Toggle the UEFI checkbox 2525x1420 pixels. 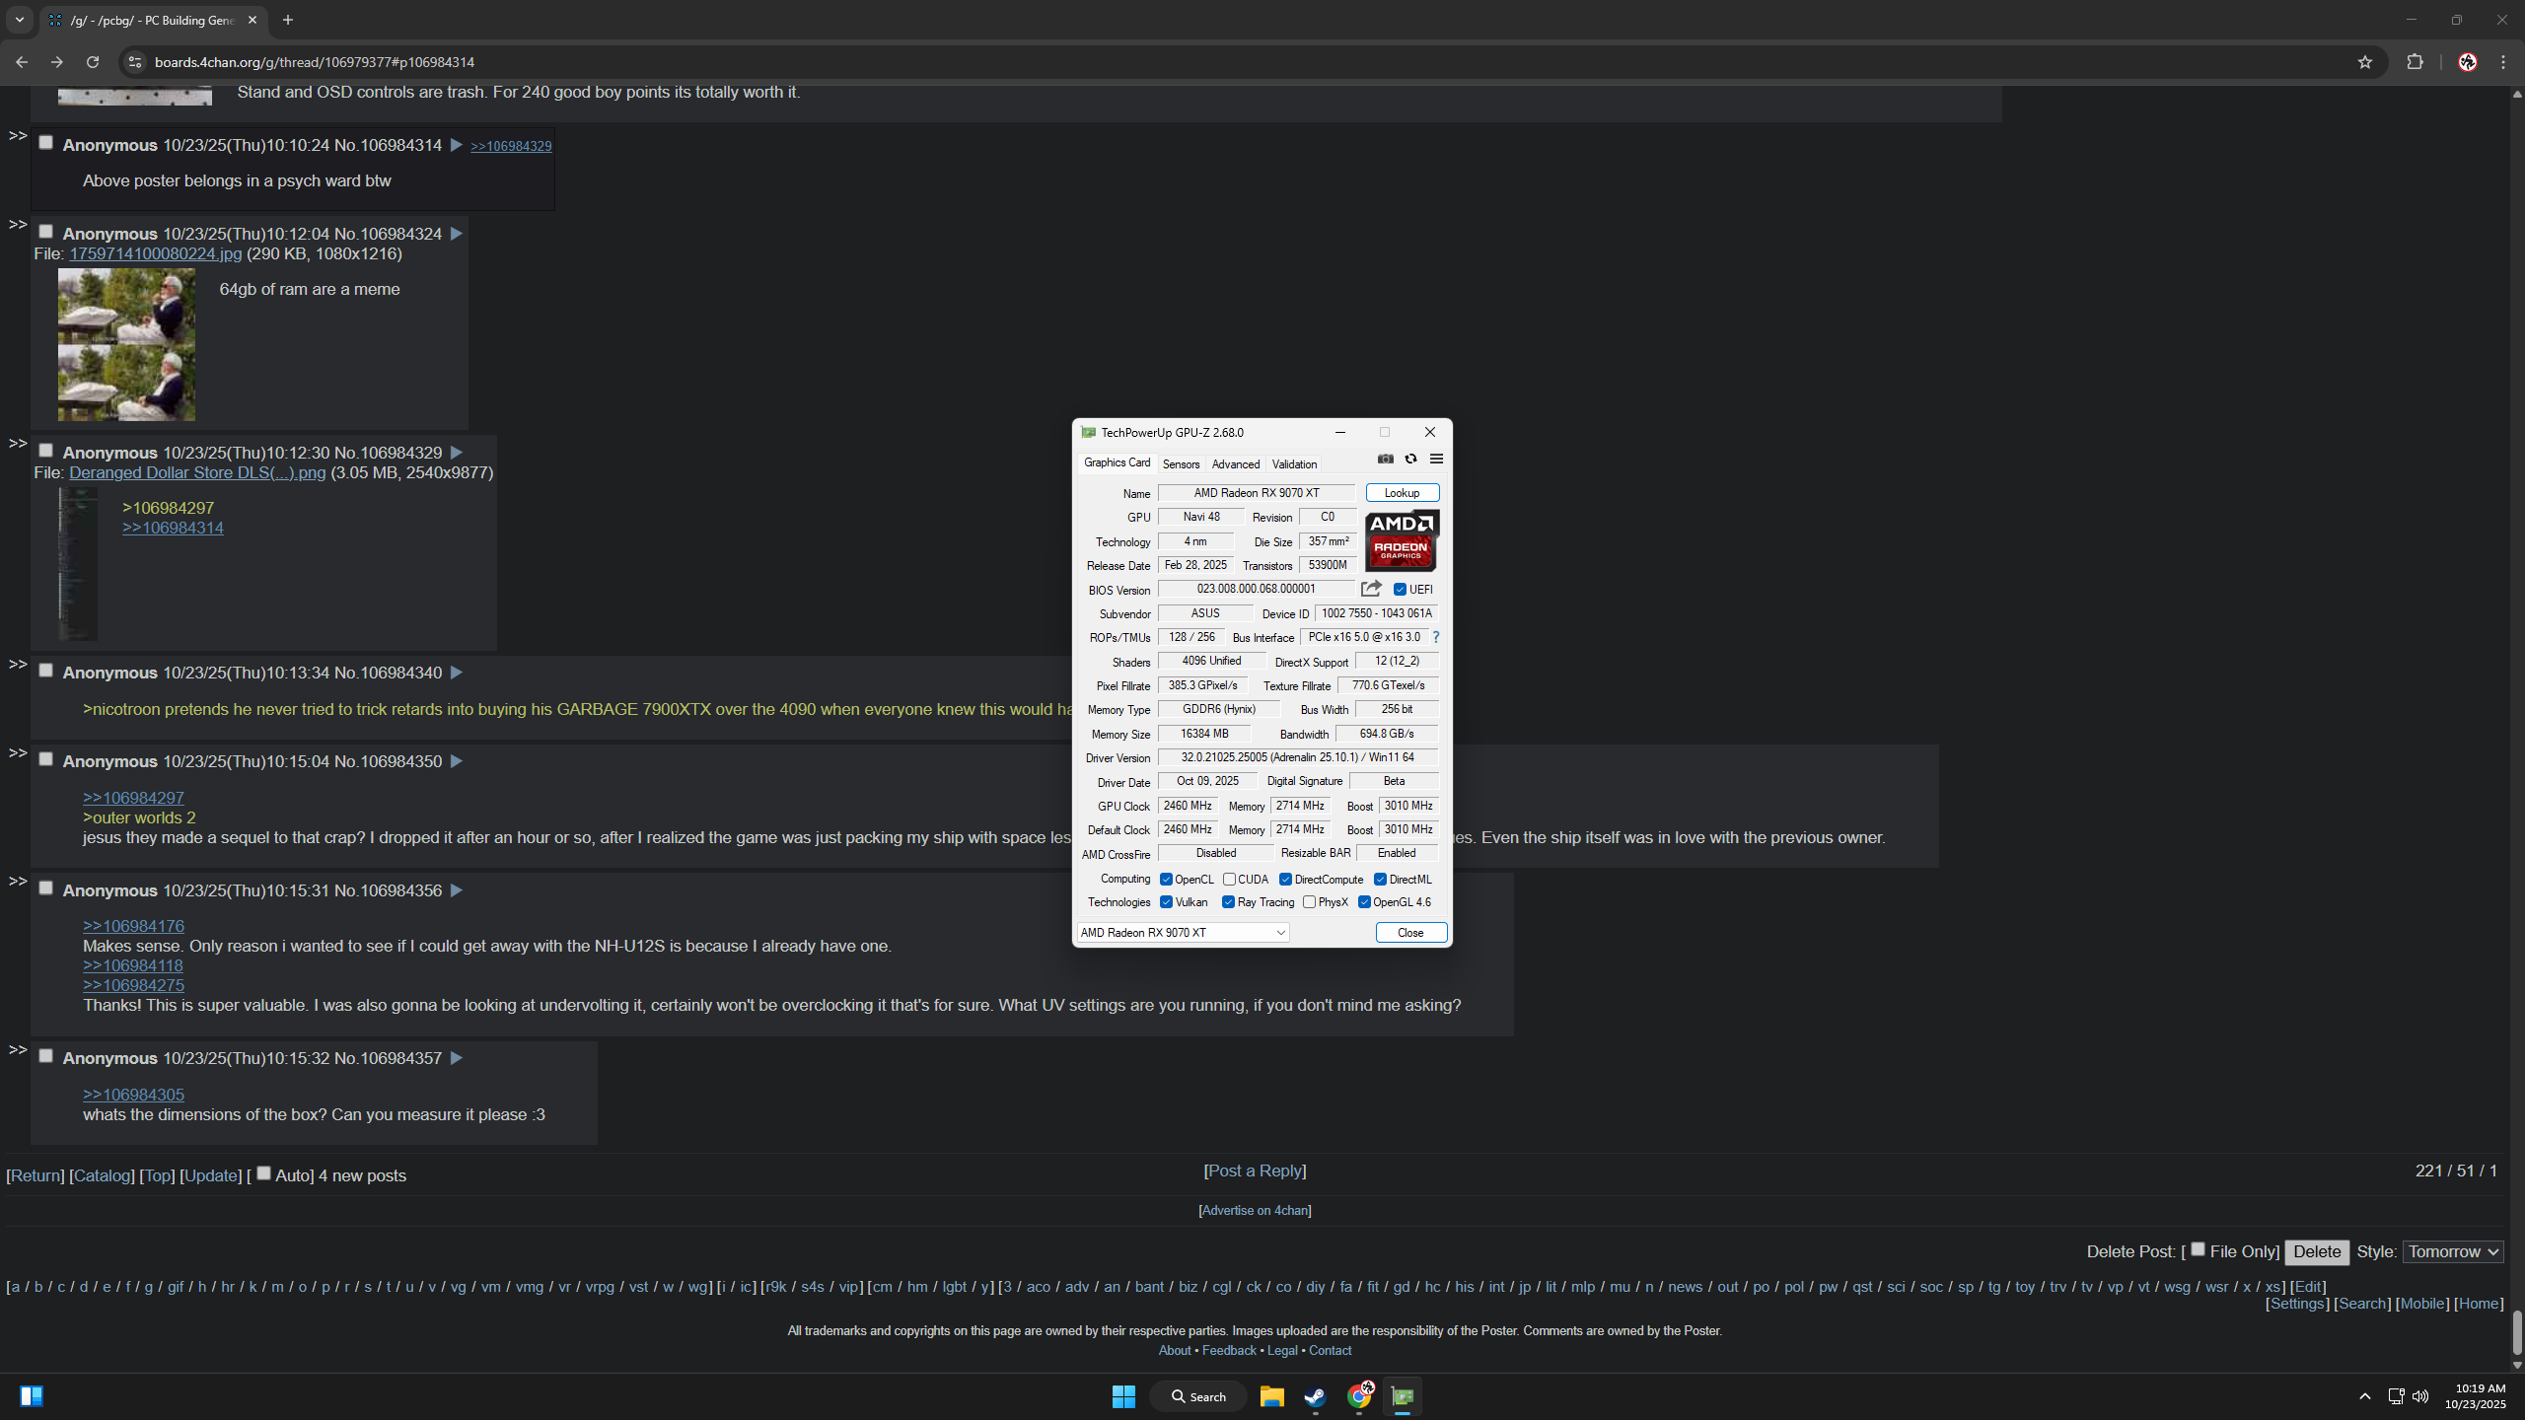coord(1400,590)
